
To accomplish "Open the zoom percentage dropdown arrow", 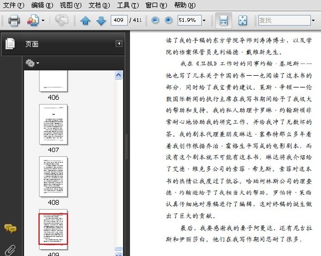I will coord(204,20).
